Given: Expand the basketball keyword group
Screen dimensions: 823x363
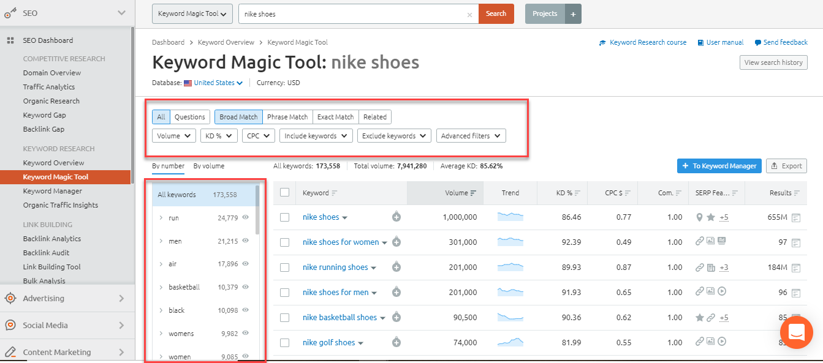Looking at the screenshot, I should pyautogui.click(x=161, y=287).
